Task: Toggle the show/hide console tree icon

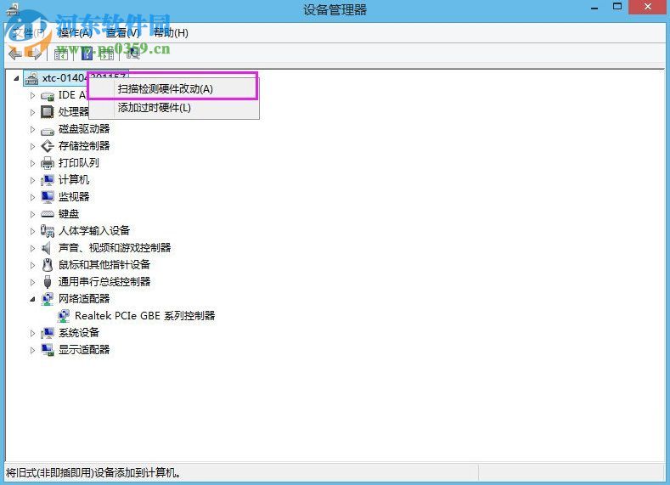Action: click(60, 54)
